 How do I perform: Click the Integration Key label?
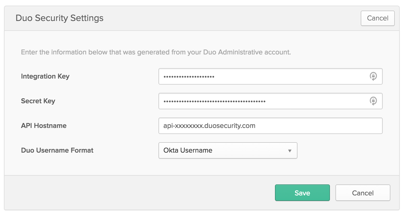pos(45,76)
